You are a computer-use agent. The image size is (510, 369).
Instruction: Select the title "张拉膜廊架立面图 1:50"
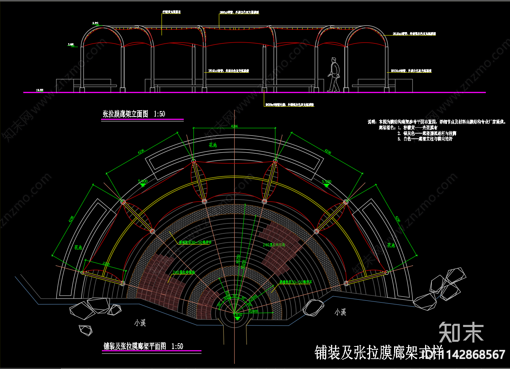[x=134, y=114]
